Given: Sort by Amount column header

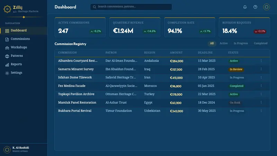Looking at the screenshot, I should pos(176,53).
